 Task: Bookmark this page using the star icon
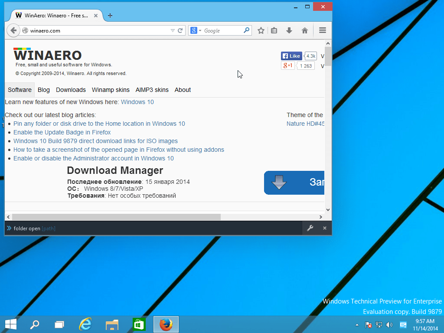click(x=261, y=30)
